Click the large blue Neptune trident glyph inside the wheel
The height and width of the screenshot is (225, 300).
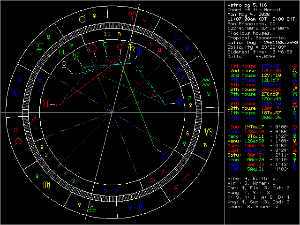(x=140, y=50)
